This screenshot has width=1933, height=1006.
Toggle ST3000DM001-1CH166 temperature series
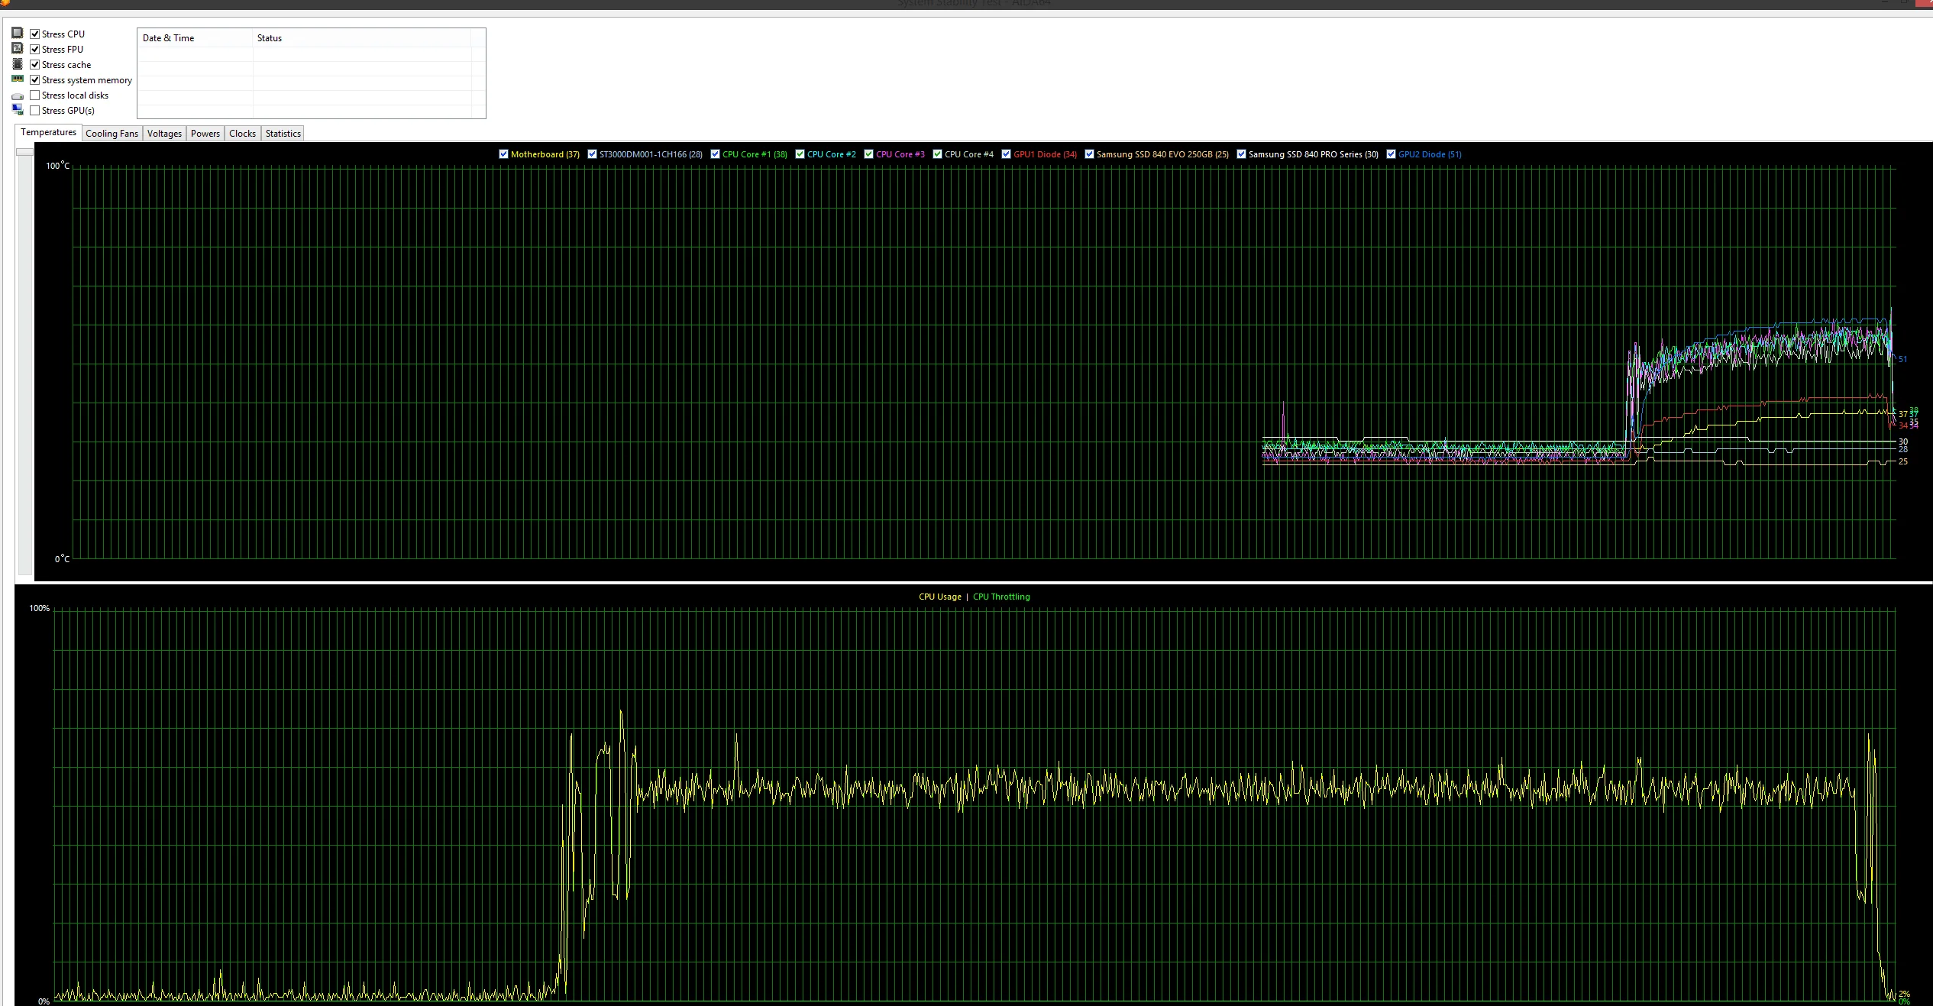[x=592, y=154]
